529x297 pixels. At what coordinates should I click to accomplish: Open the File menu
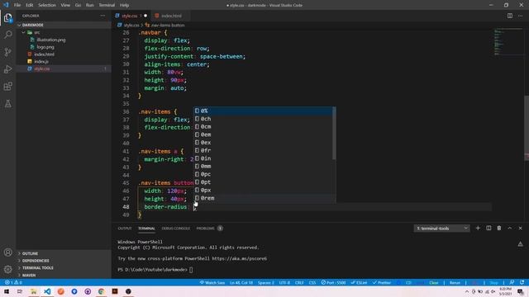17,5
